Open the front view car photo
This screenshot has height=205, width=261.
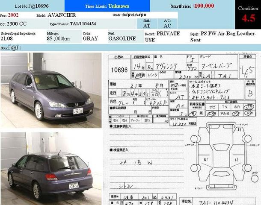coord(51,90)
